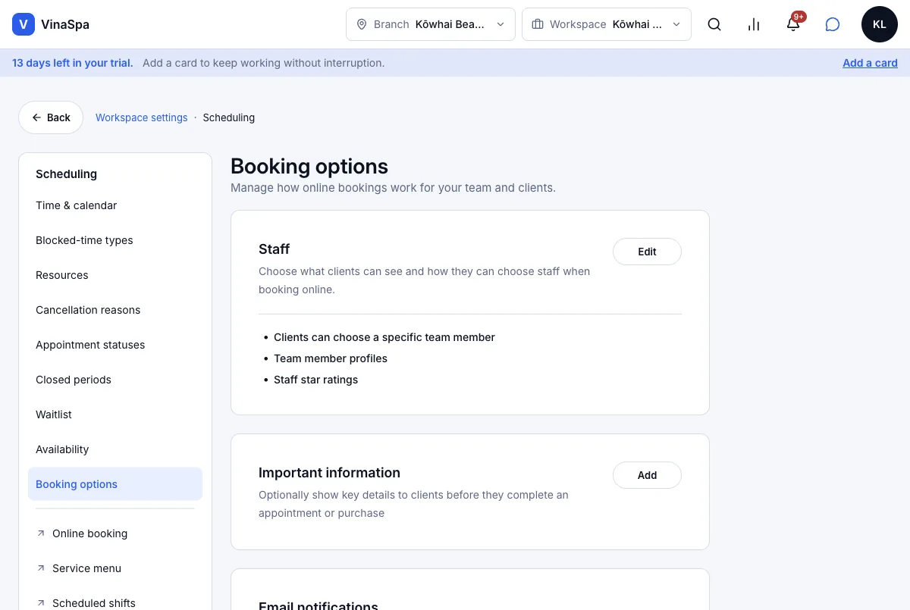Screen dimensions: 910x610
Task: Select Waitlist in the sidebar
Action: 115,414
